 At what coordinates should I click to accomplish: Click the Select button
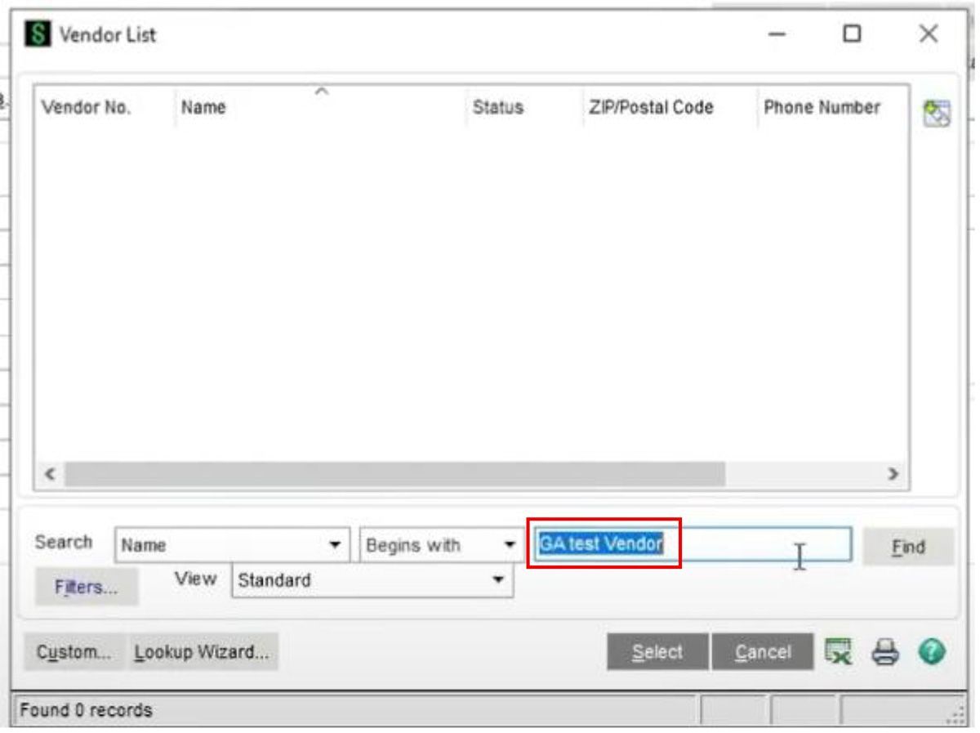[x=657, y=650]
